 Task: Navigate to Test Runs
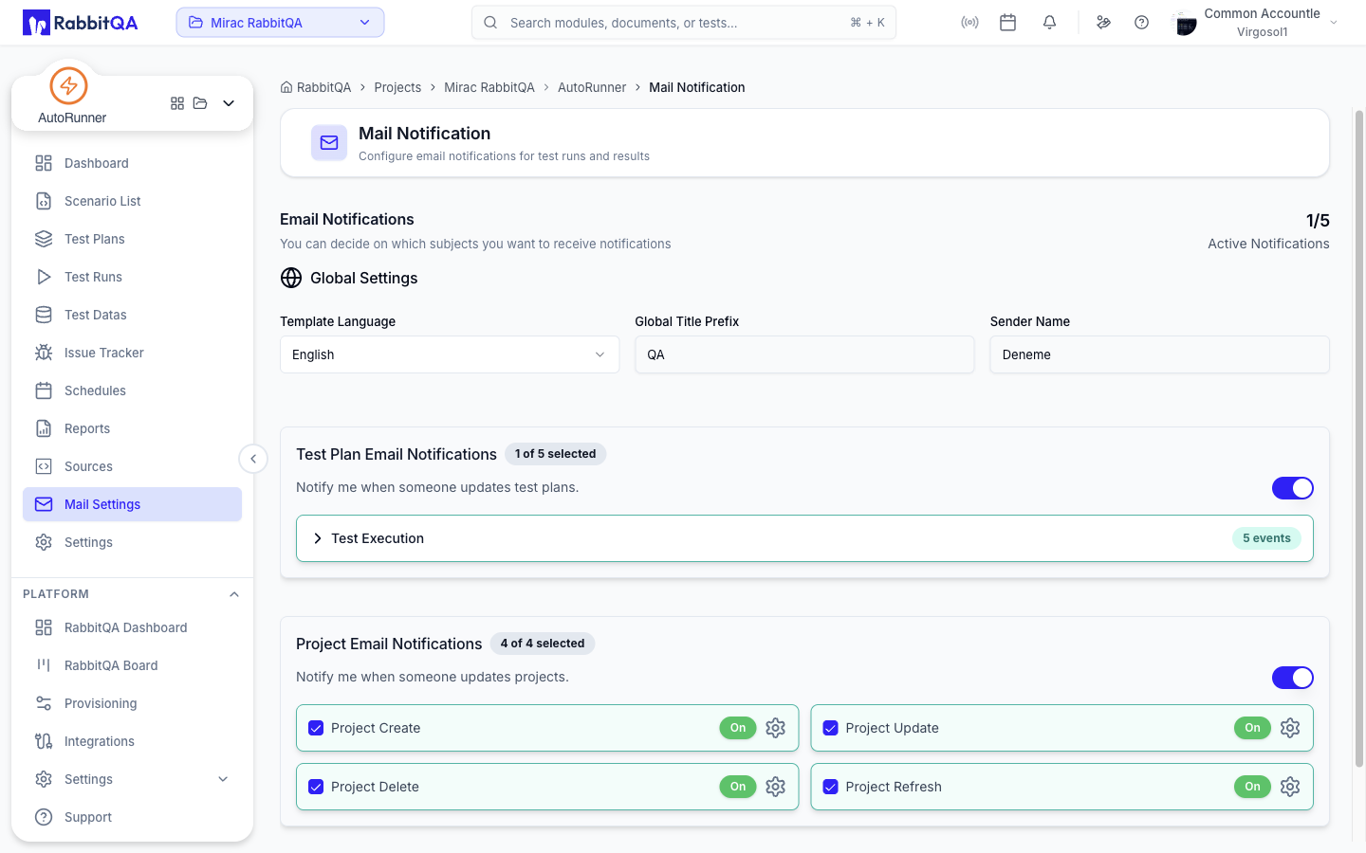click(132, 277)
